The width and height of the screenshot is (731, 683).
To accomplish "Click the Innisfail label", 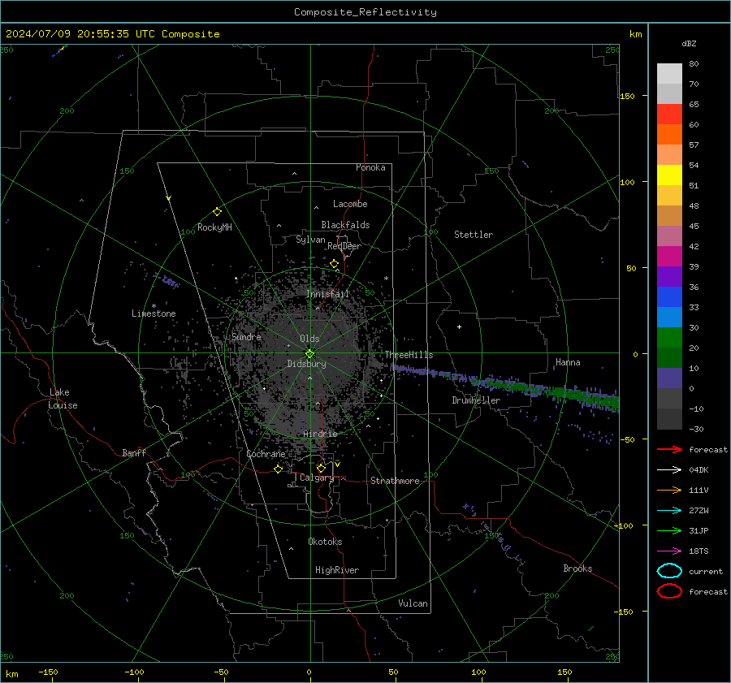I will pyautogui.click(x=327, y=294).
